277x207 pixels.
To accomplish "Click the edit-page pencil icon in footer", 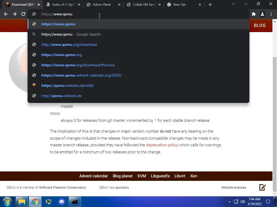I will 262,187.
